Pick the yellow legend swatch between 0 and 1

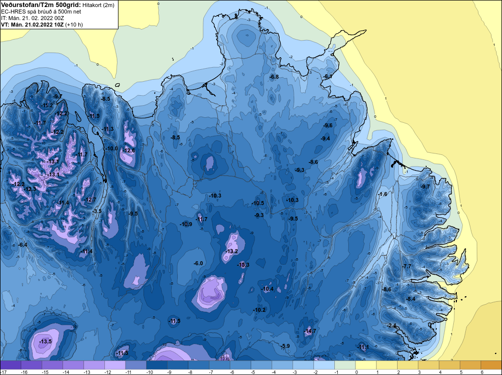[366, 365]
